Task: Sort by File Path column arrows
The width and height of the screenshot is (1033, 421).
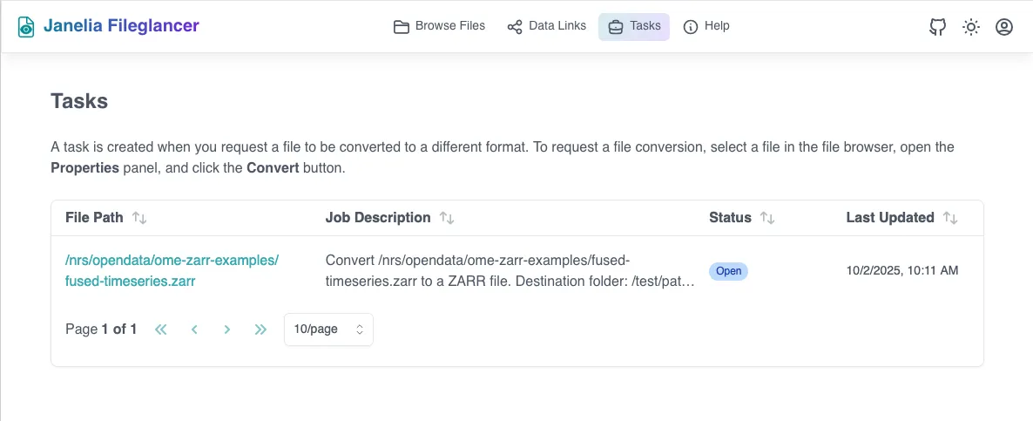Action: point(139,218)
